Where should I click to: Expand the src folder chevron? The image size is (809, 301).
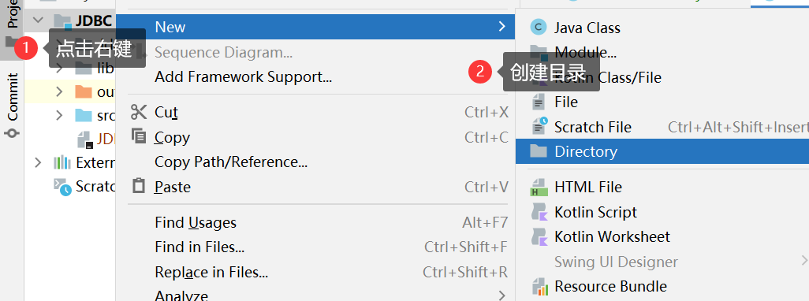59,116
